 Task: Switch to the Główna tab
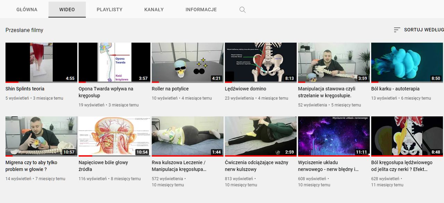(x=27, y=10)
